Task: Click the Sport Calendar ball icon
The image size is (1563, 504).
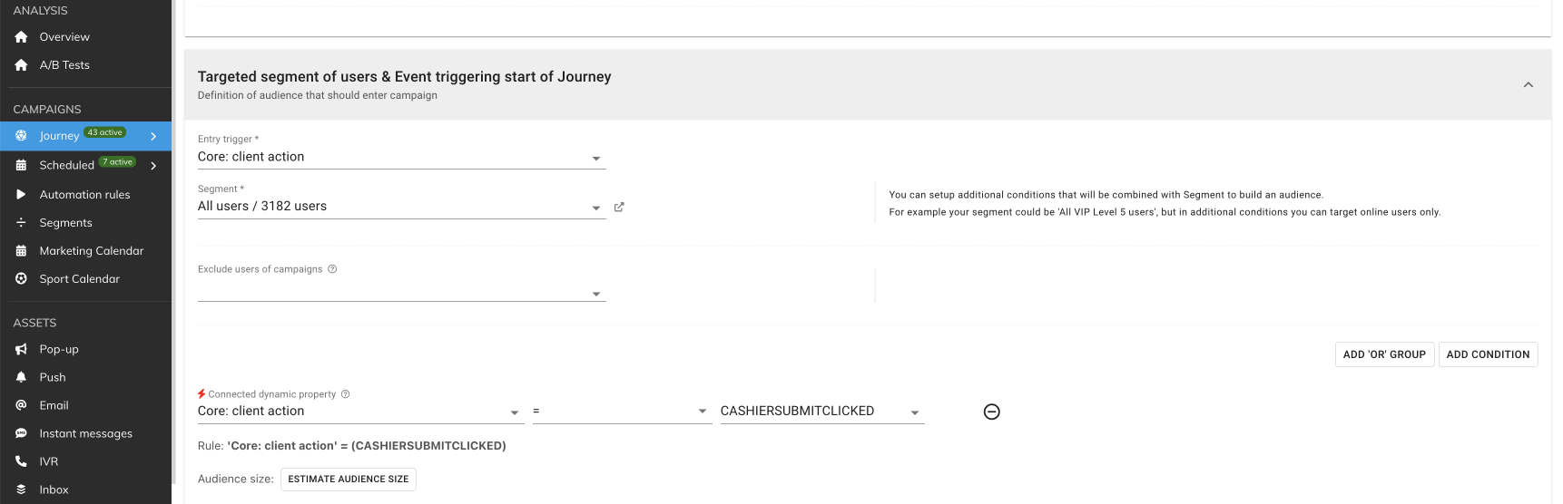Action: click(x=21, y=279)
